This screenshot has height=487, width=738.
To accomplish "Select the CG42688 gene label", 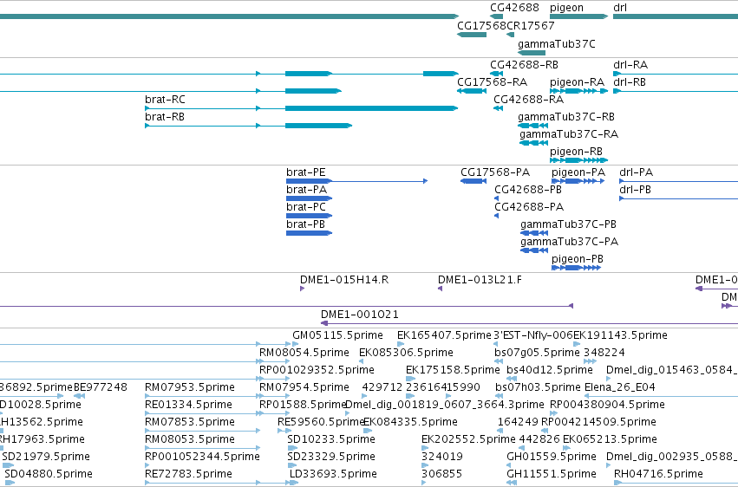I will click(514, 8).
